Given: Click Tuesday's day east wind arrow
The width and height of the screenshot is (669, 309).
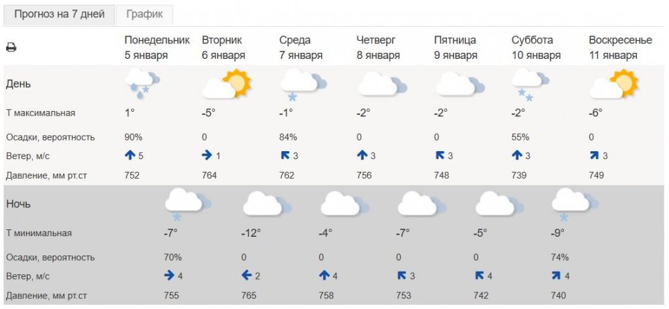Looking at the screenshot, I should (x=207, y=157).
